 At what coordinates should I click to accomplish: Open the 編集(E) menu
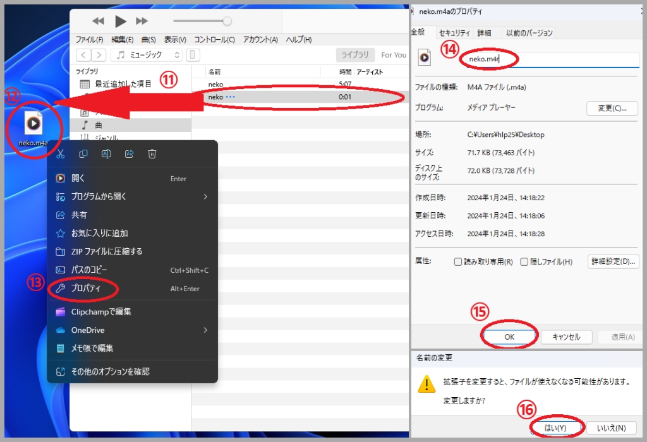122,40
